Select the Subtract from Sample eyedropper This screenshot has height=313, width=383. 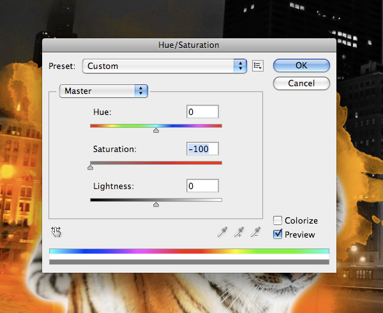point(255,232)
